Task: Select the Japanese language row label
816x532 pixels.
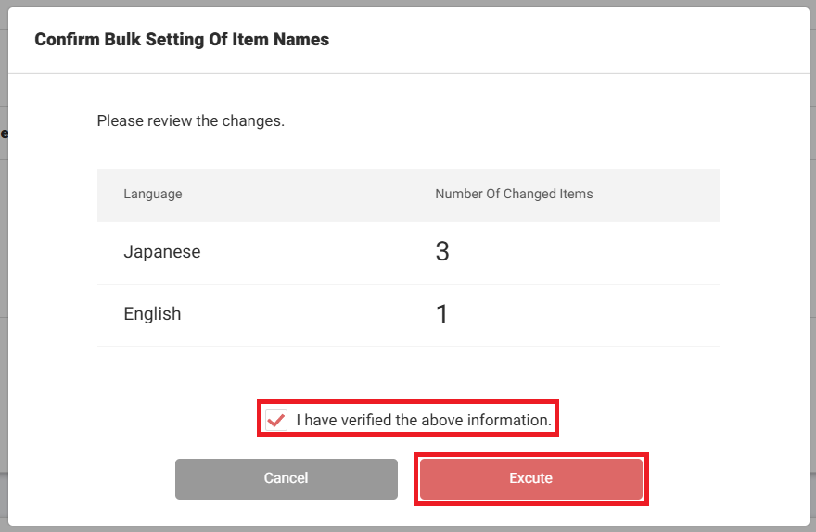Action: [162, 252]
